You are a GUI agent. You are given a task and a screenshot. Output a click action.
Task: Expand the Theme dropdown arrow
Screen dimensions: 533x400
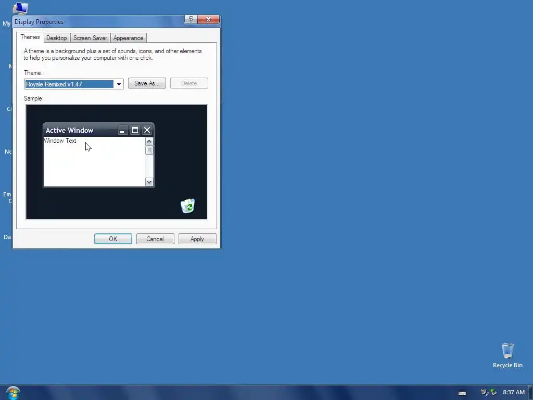pos(119,84)
